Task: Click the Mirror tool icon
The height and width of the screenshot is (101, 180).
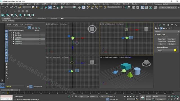Action: coord(125,8)
